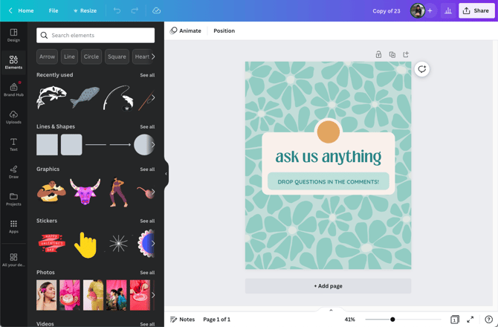
Task: Insert the purple bull head graphic
Action: click(85, 192)
